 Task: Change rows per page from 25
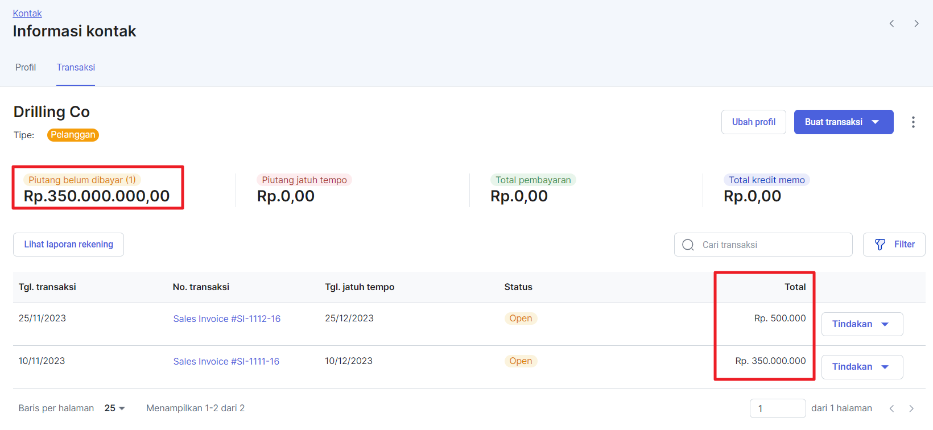click(x=114, y=408)
